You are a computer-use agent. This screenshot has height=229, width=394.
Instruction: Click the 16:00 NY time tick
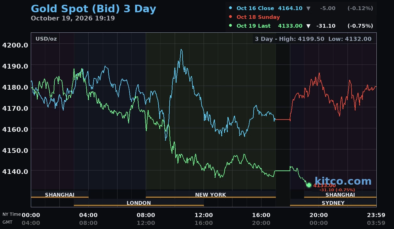tap(261, 215)
